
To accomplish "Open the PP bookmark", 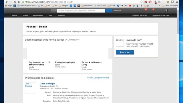I will coord(41,6).
